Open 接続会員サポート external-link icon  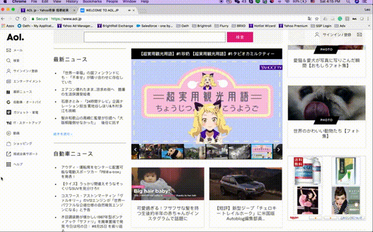coord(8,154)
